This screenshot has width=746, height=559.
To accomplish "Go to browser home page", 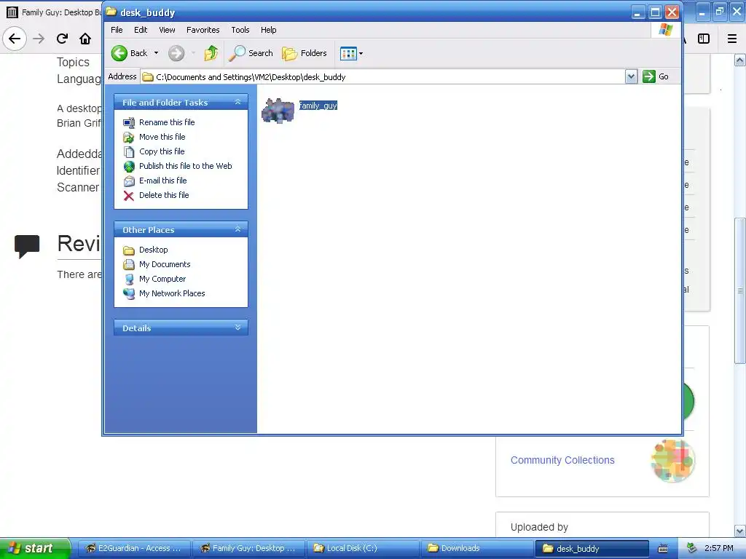I will (85, 39).
